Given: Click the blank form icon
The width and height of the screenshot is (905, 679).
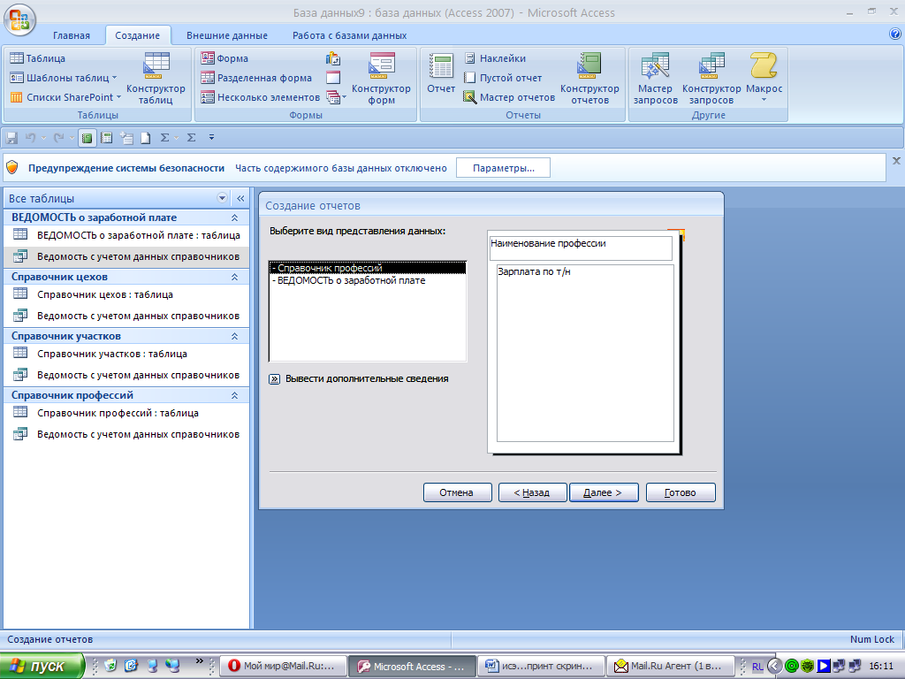Looking at the screenshot, I should 333,78.
